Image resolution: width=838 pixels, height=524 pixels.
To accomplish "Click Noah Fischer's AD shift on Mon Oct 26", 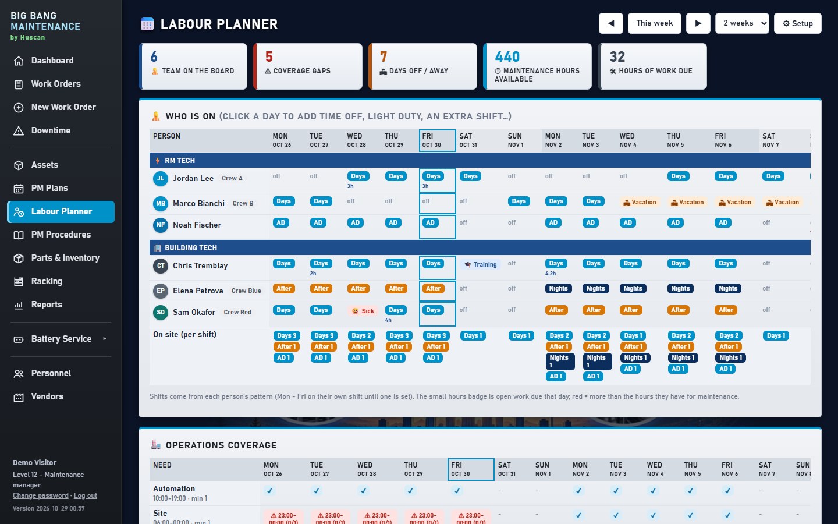I will click(x=280, y=223).
